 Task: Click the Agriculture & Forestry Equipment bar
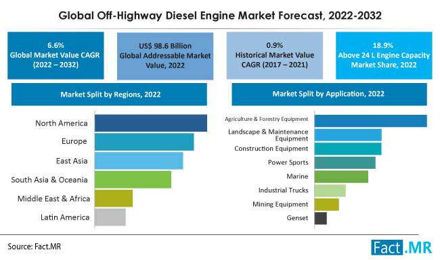371,121
